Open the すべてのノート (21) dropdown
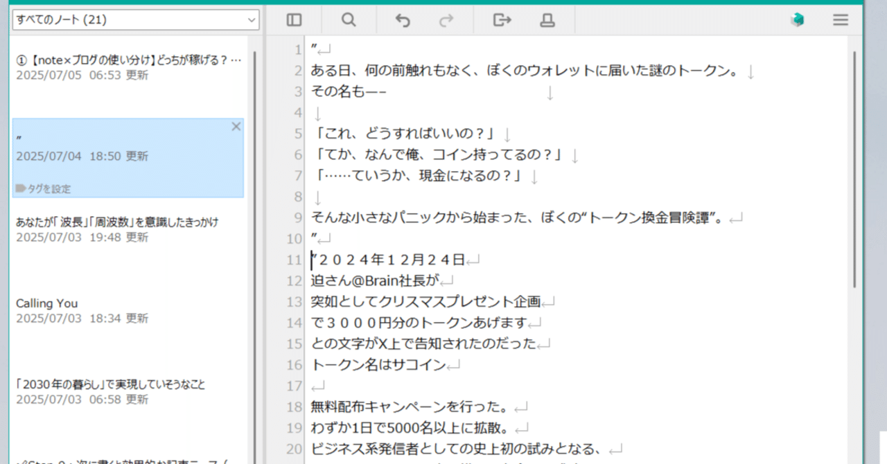This screenshot has height=464, width=887. coord(136,20)
